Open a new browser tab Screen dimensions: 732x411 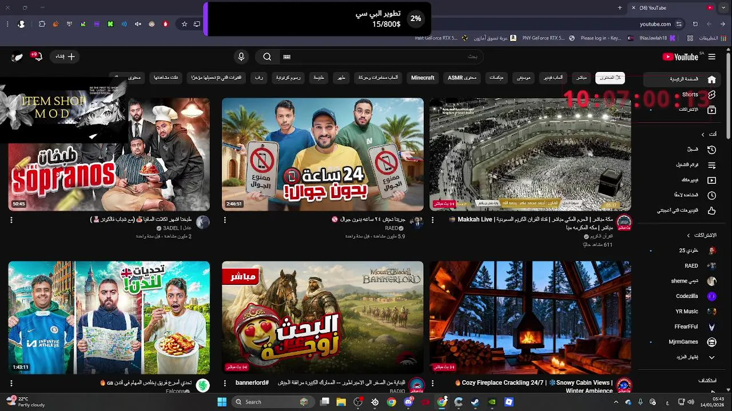tap(619, 7)
